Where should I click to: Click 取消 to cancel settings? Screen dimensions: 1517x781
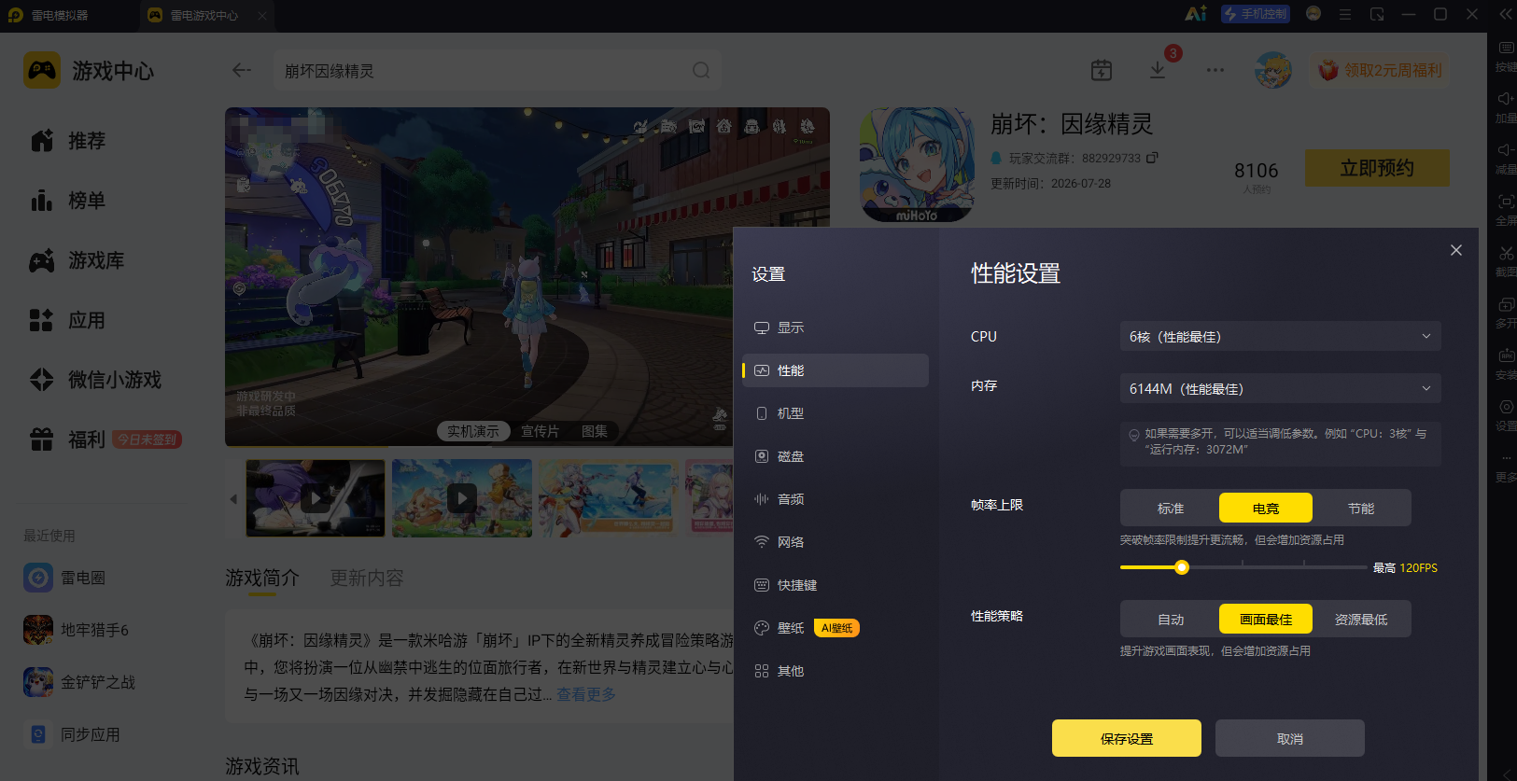(1290, 738)
